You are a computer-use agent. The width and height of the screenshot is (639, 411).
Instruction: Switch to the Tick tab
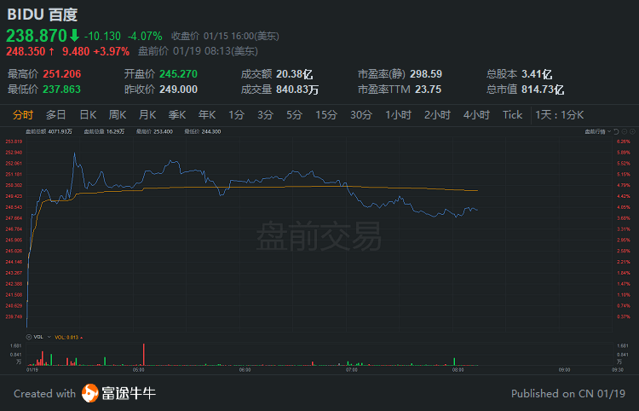pyautogui.click(x=512, y=115)
